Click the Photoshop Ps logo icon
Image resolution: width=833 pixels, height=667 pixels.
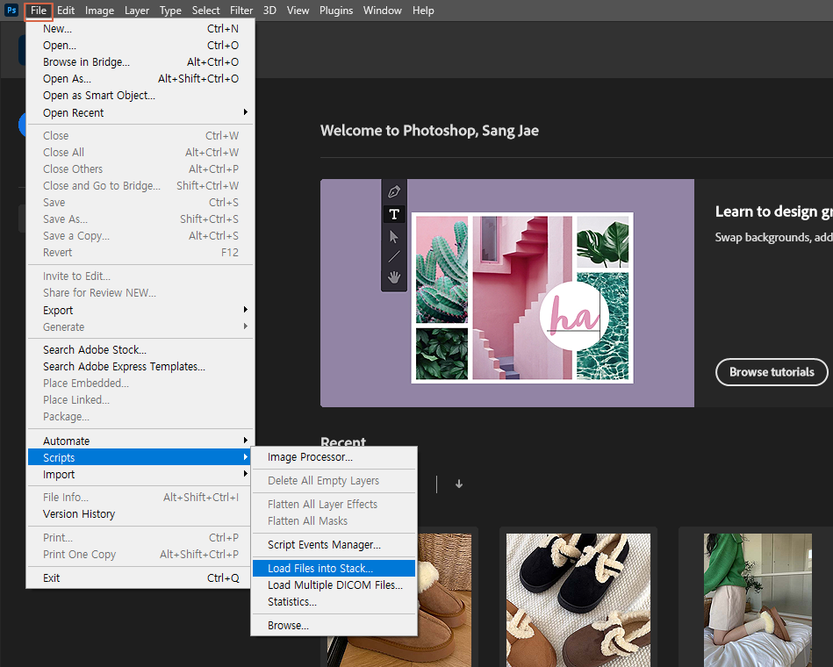(x=11, y=10)
